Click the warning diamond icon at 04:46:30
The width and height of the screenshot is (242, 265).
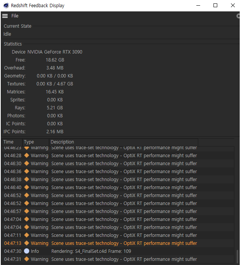[x=27, y=163]
